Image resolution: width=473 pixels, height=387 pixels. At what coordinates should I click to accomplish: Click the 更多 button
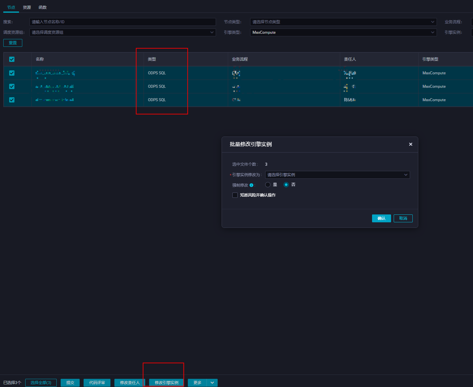197,383
